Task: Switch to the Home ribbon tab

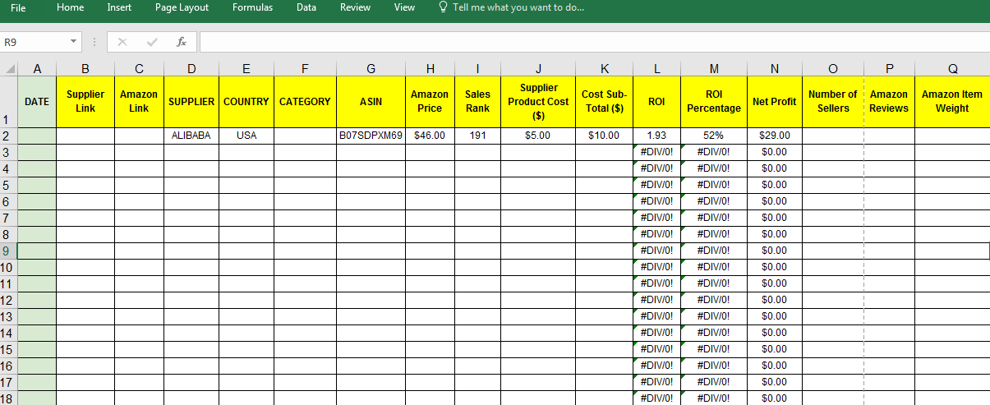Action: pos(71,7)
